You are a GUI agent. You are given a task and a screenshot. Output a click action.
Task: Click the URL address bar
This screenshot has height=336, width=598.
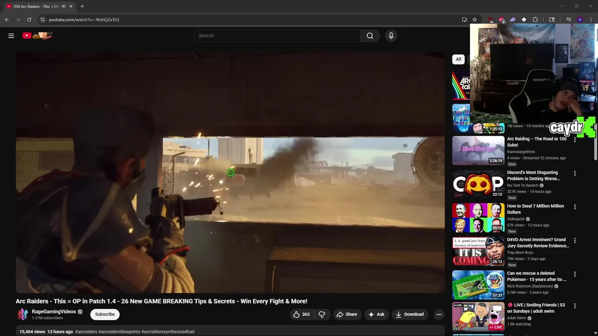tap(252, 20)
